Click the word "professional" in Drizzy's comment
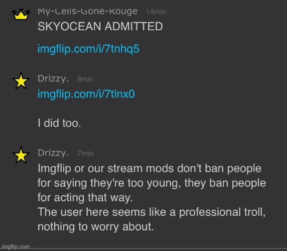This screenshot has width=287, height=251. pyautogui.click(x=210, y=212)
